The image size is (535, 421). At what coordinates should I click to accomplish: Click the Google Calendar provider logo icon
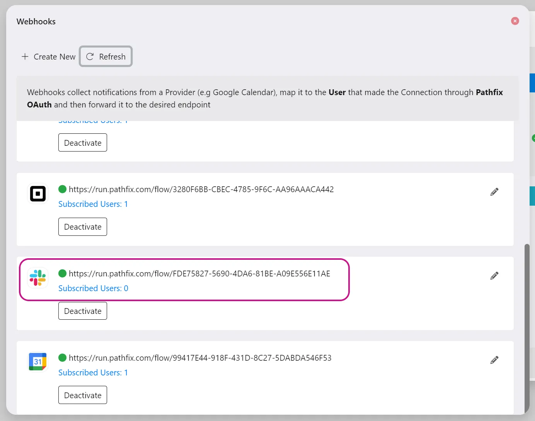tap(38, 361)
